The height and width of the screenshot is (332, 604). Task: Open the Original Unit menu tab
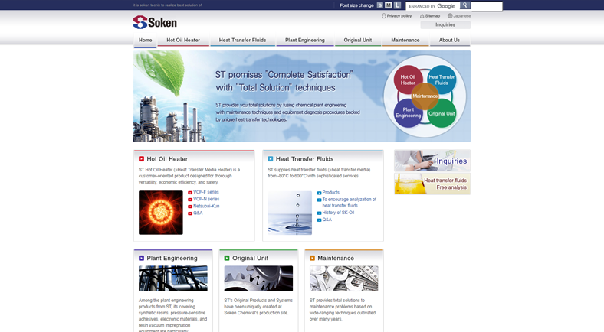point(358,41)
